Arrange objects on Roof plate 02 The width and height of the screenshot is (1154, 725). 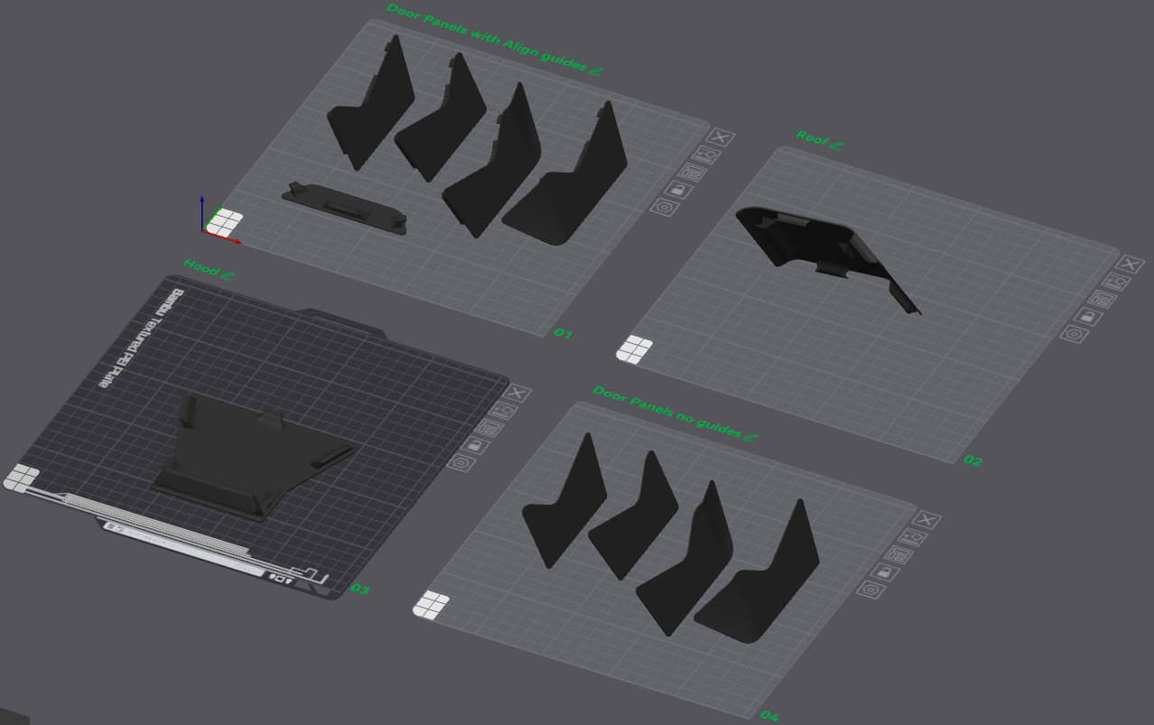1102,298
